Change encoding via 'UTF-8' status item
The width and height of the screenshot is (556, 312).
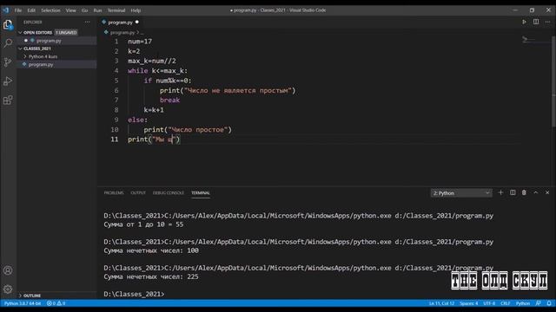coord(489,303)
